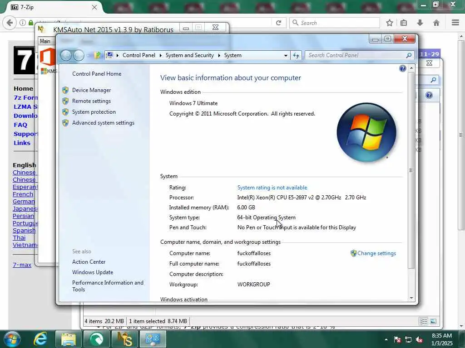Click the Control Panel help question mark icon
465x348 pixels.
coord(402,69)
